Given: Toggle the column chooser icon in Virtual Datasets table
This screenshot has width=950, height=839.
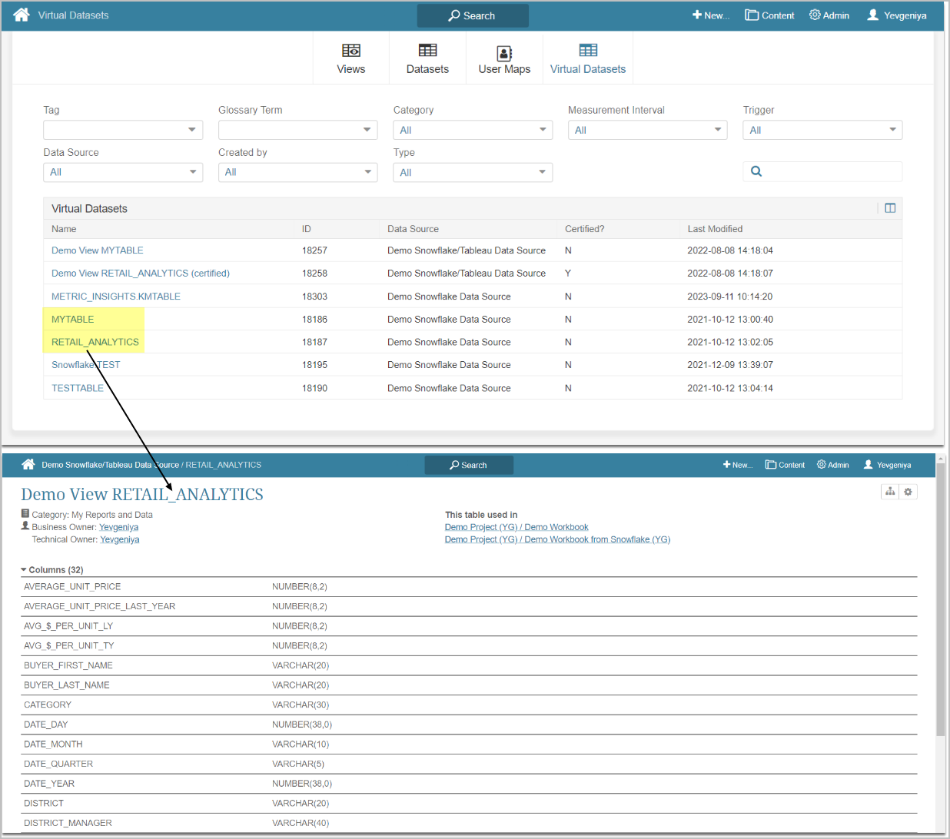Looking at the screenshot, I should click(890, 208).
